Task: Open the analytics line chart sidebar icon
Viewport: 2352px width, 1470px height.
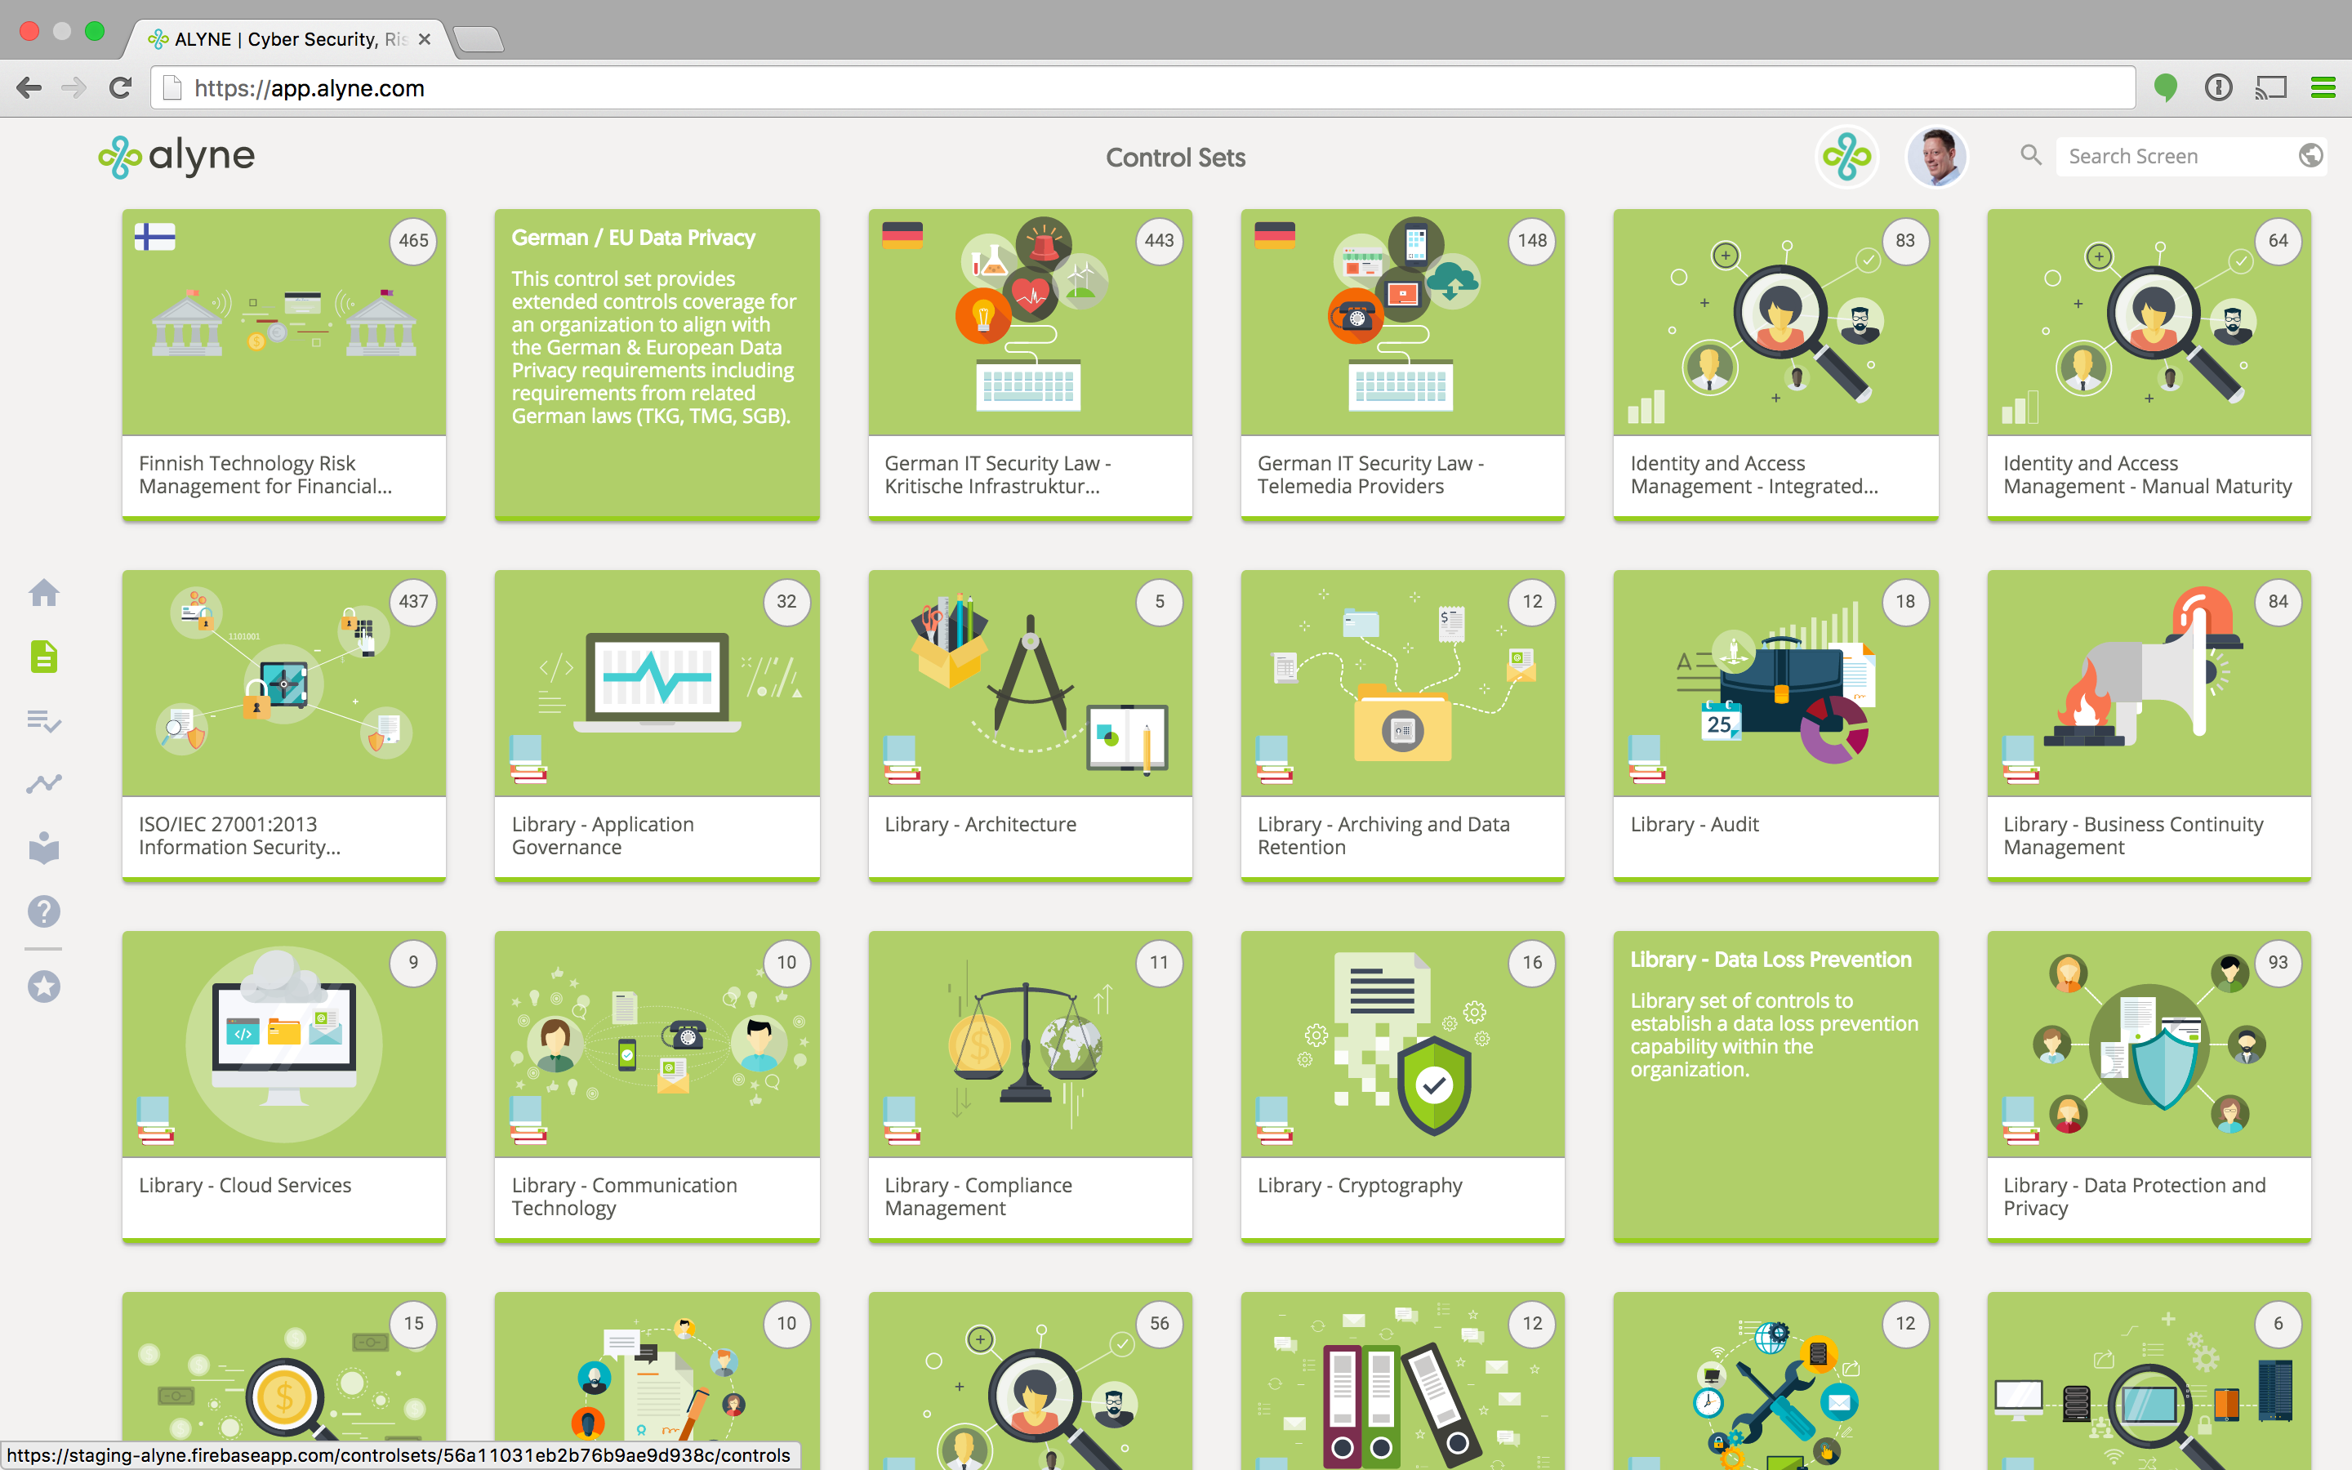Action: point(44,784)
